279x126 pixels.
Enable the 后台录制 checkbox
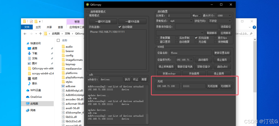point(177,38)
